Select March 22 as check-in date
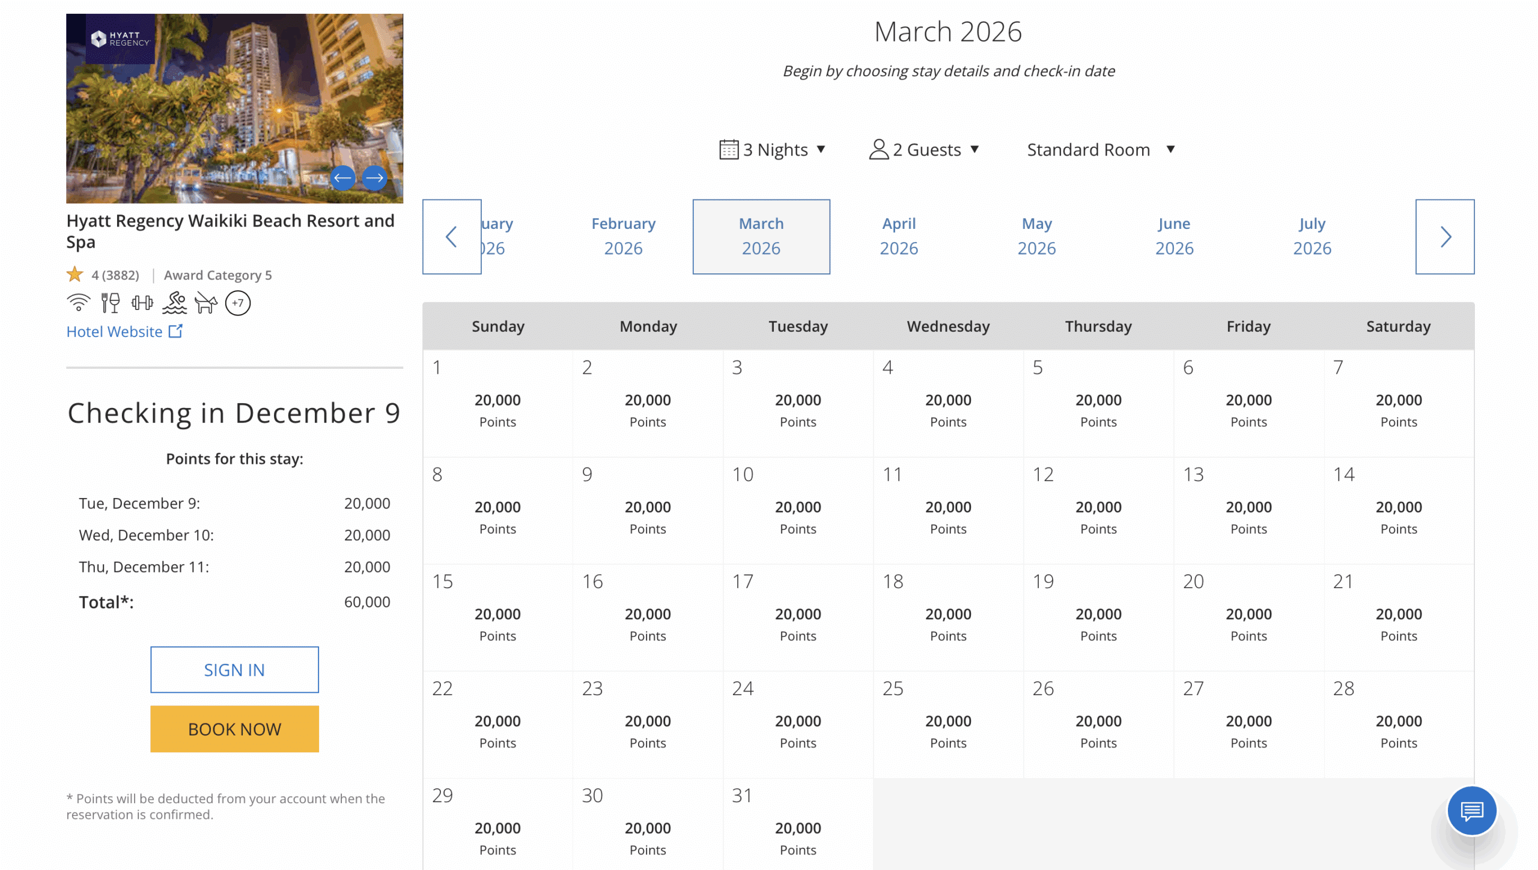 click(x=497, y=724)
